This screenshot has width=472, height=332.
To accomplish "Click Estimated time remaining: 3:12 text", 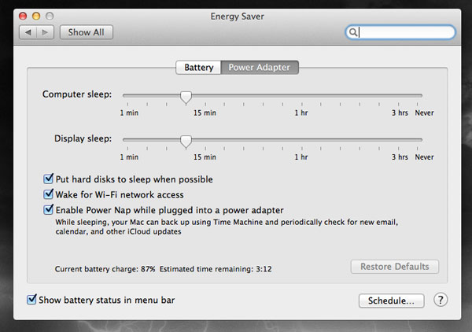I will 216,269.
